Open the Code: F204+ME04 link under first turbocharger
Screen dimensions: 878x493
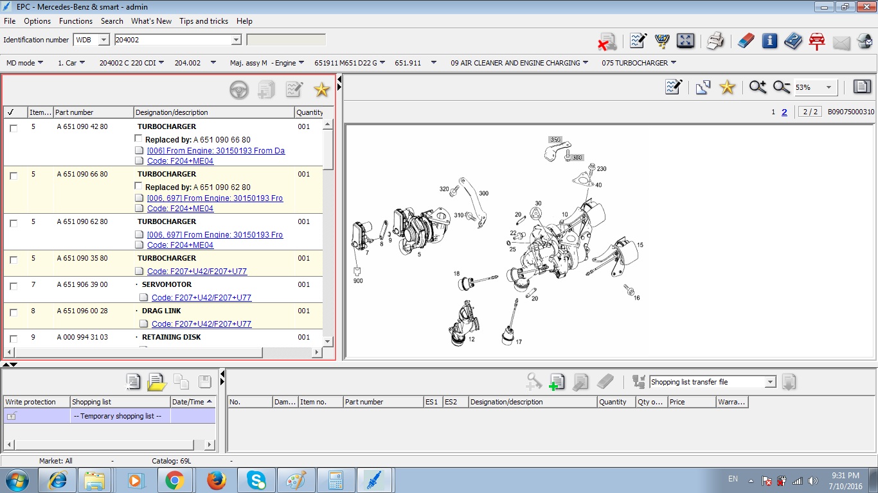point(180,161)
